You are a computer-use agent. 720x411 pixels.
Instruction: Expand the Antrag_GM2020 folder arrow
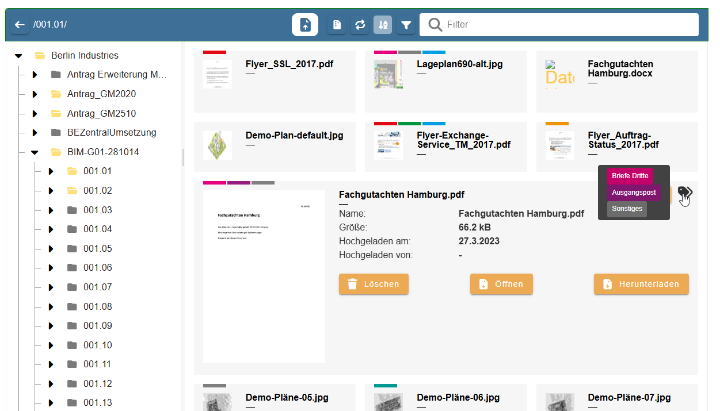(35, 94)
